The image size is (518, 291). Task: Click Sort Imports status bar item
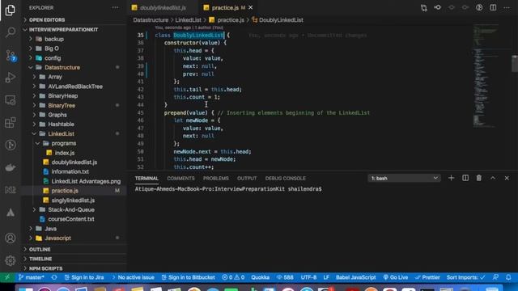tap(466, 277)
